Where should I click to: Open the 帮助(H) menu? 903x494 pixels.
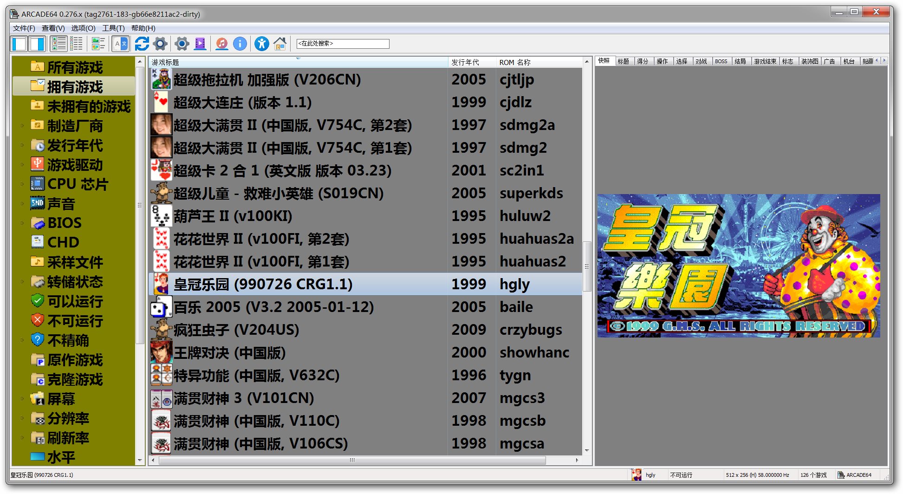tap(143, 28)
